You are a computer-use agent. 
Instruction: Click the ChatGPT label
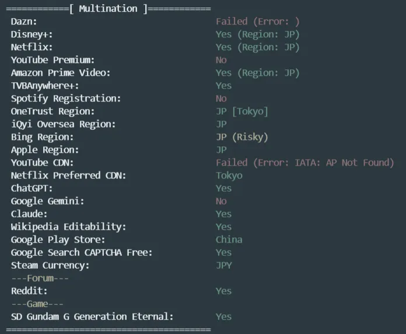point(32,188)
